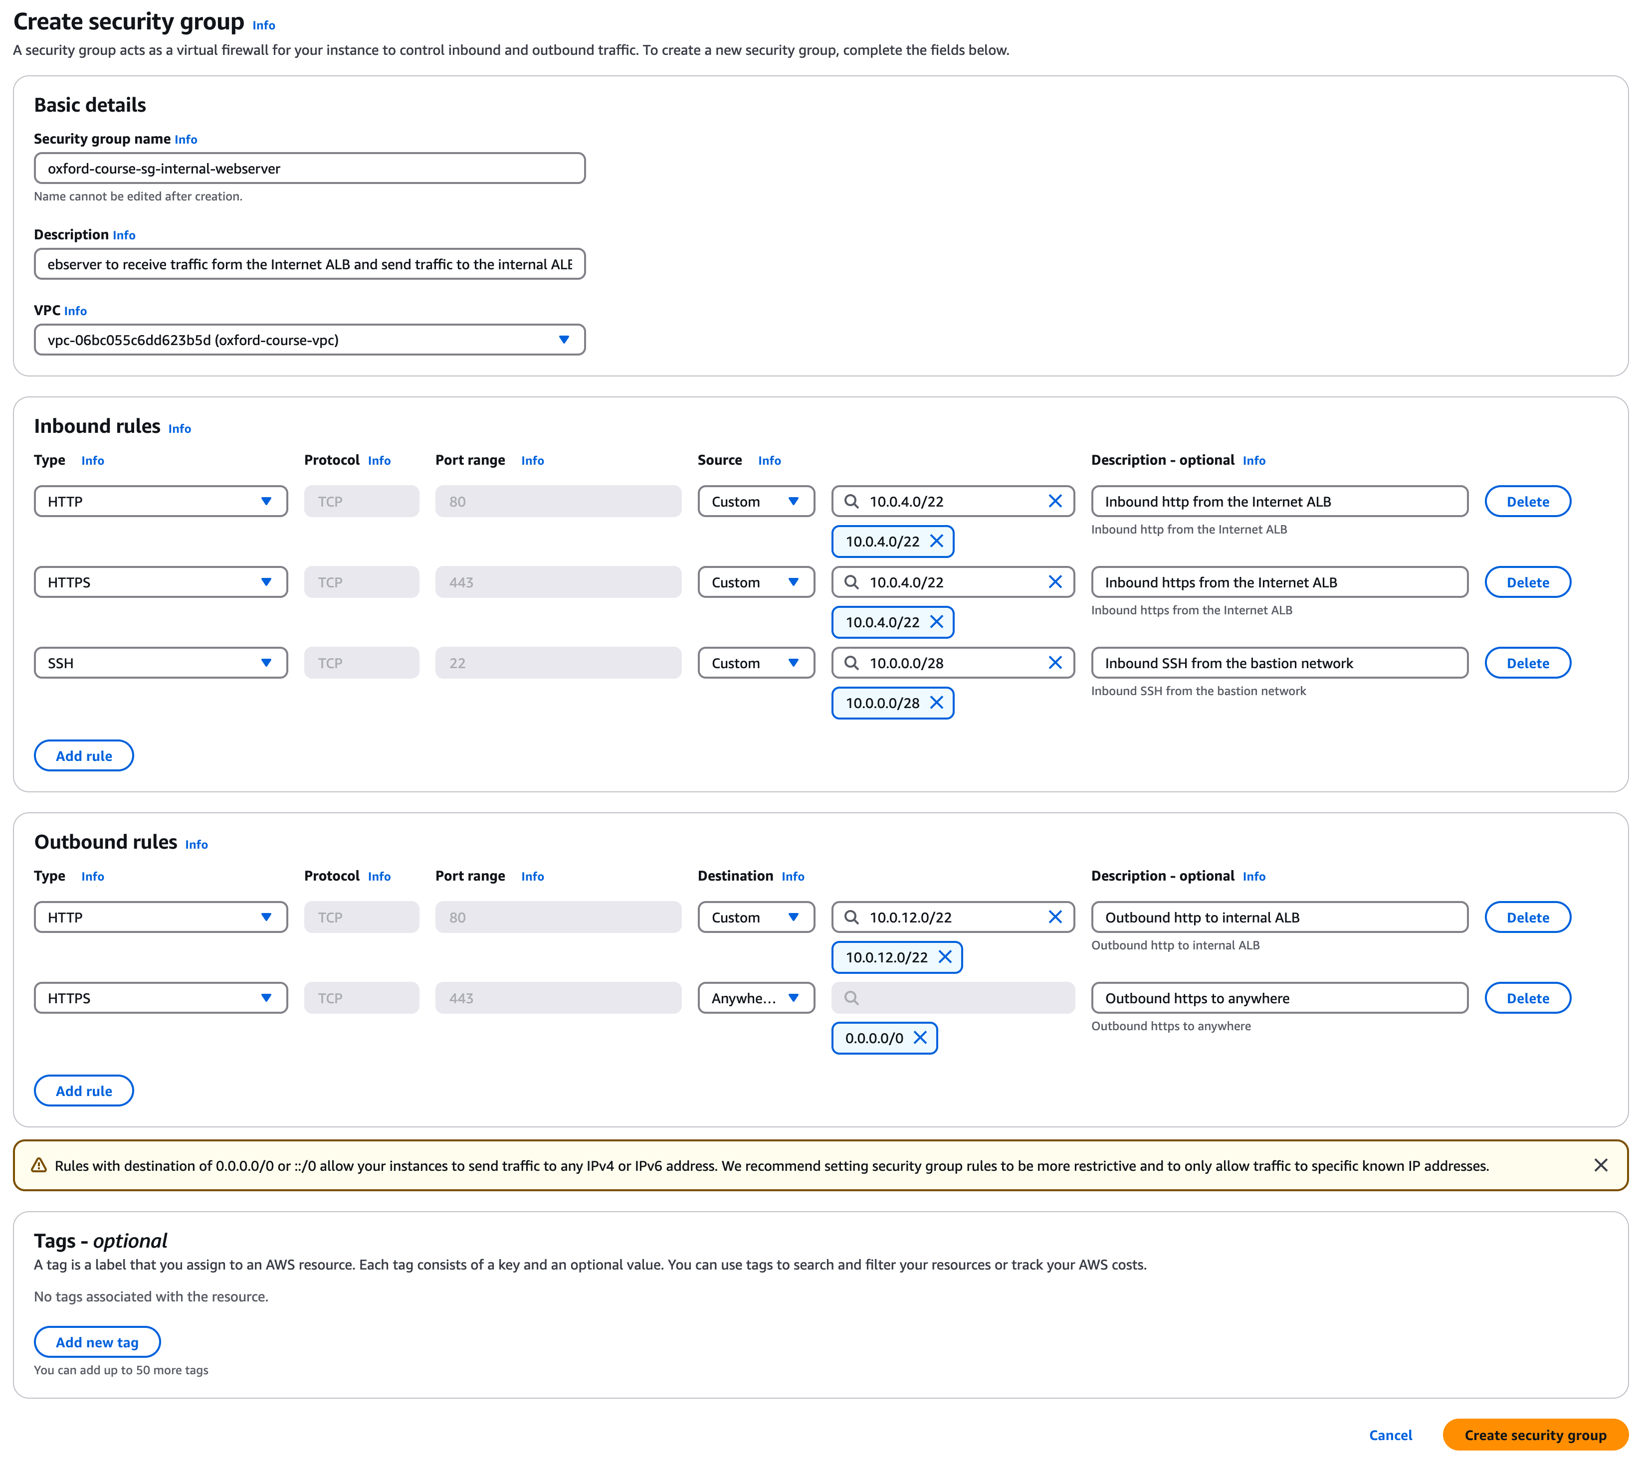Open the Custom source dropdown for the SSH rule
Viewport: 1643px width, 1464px height.
[x=756, y=663]
